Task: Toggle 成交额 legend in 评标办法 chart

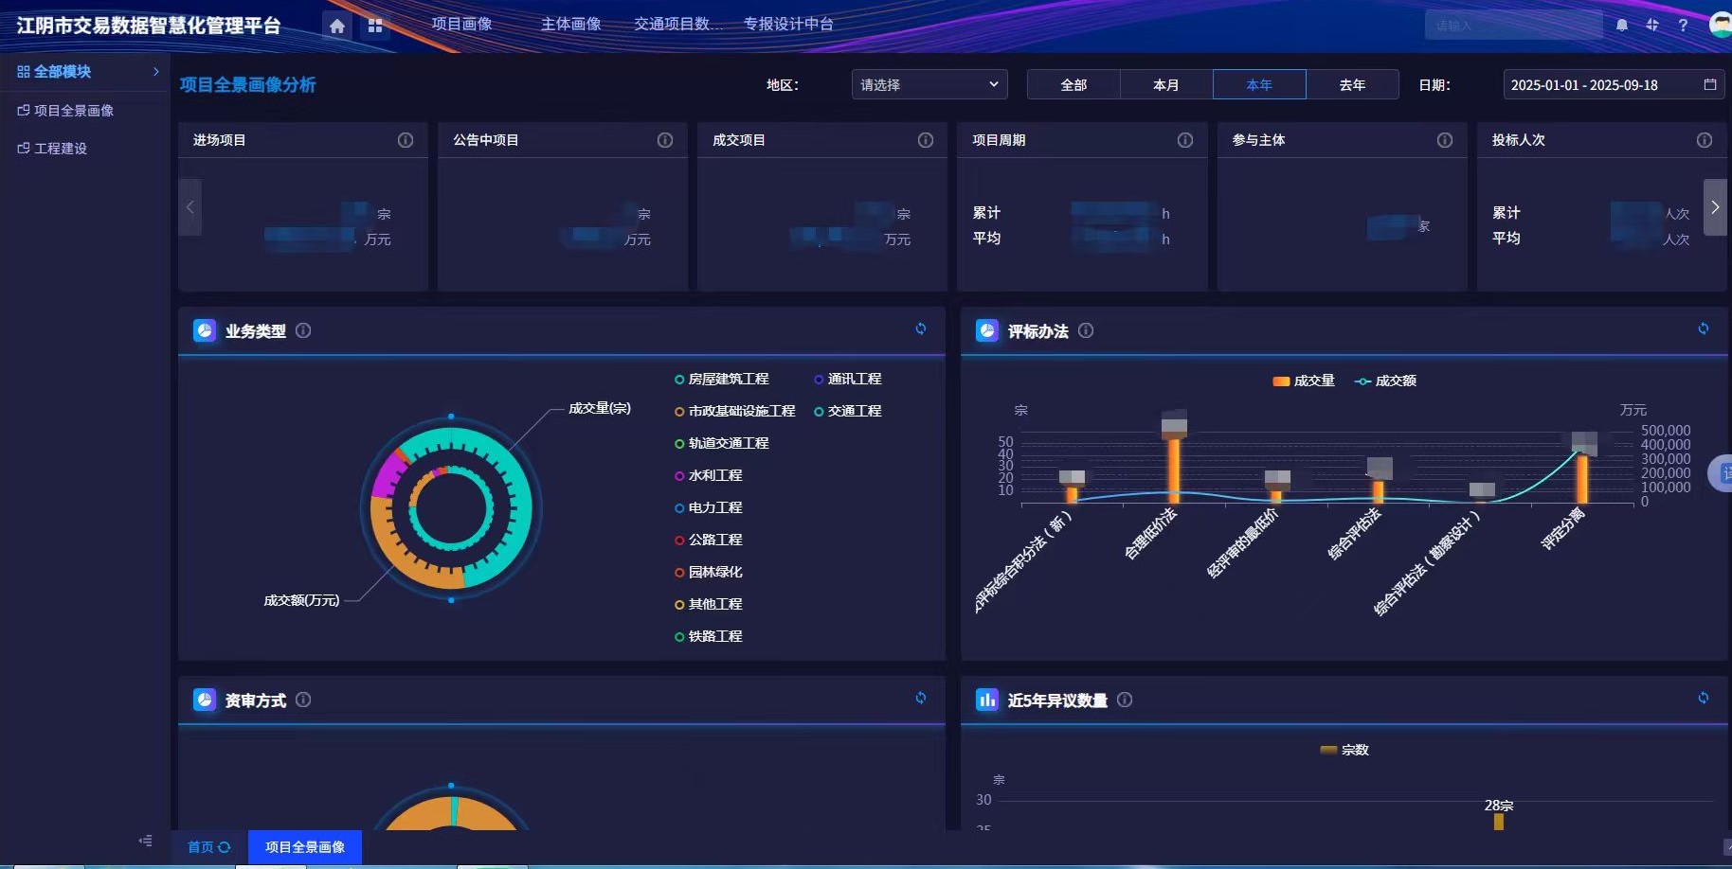Action: pos(1385,381)
